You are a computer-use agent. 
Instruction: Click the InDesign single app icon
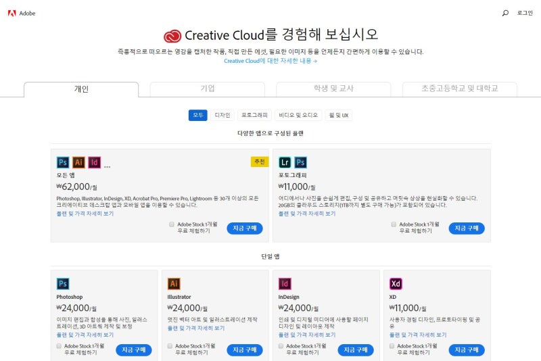(285, 284)
